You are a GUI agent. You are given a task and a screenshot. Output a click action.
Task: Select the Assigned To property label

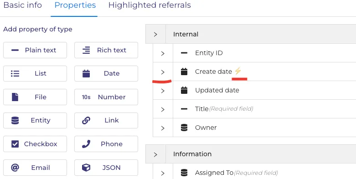click(x=214, y=173)
